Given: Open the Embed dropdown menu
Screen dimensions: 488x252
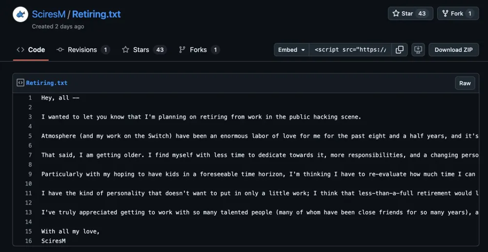Looking at the screenshot, I should 291,50.
